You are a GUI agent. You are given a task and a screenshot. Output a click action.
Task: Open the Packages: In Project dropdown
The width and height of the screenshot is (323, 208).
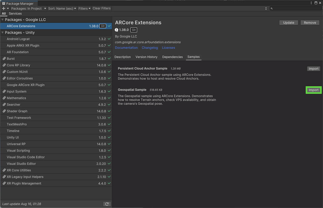point(29,8)
